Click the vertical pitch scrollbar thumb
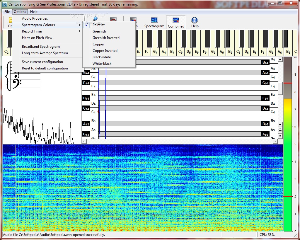The width and height of the screenshot is (300, 240). click(x=280, y=88)
